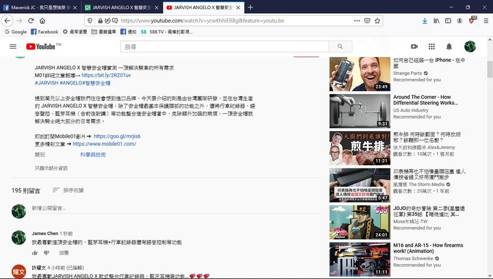Image resolution: width=493 pixels, height=279 pixels.
Task: Open the Firefox library icon
Action: 436,21
